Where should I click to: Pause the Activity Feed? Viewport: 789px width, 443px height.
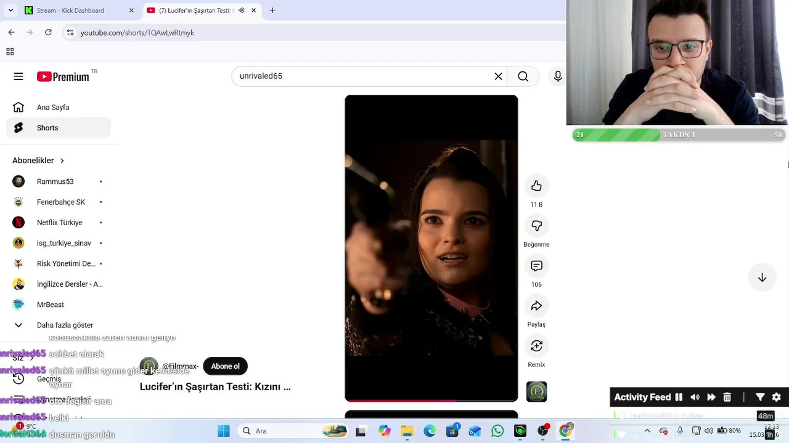[x=679, y=397]
